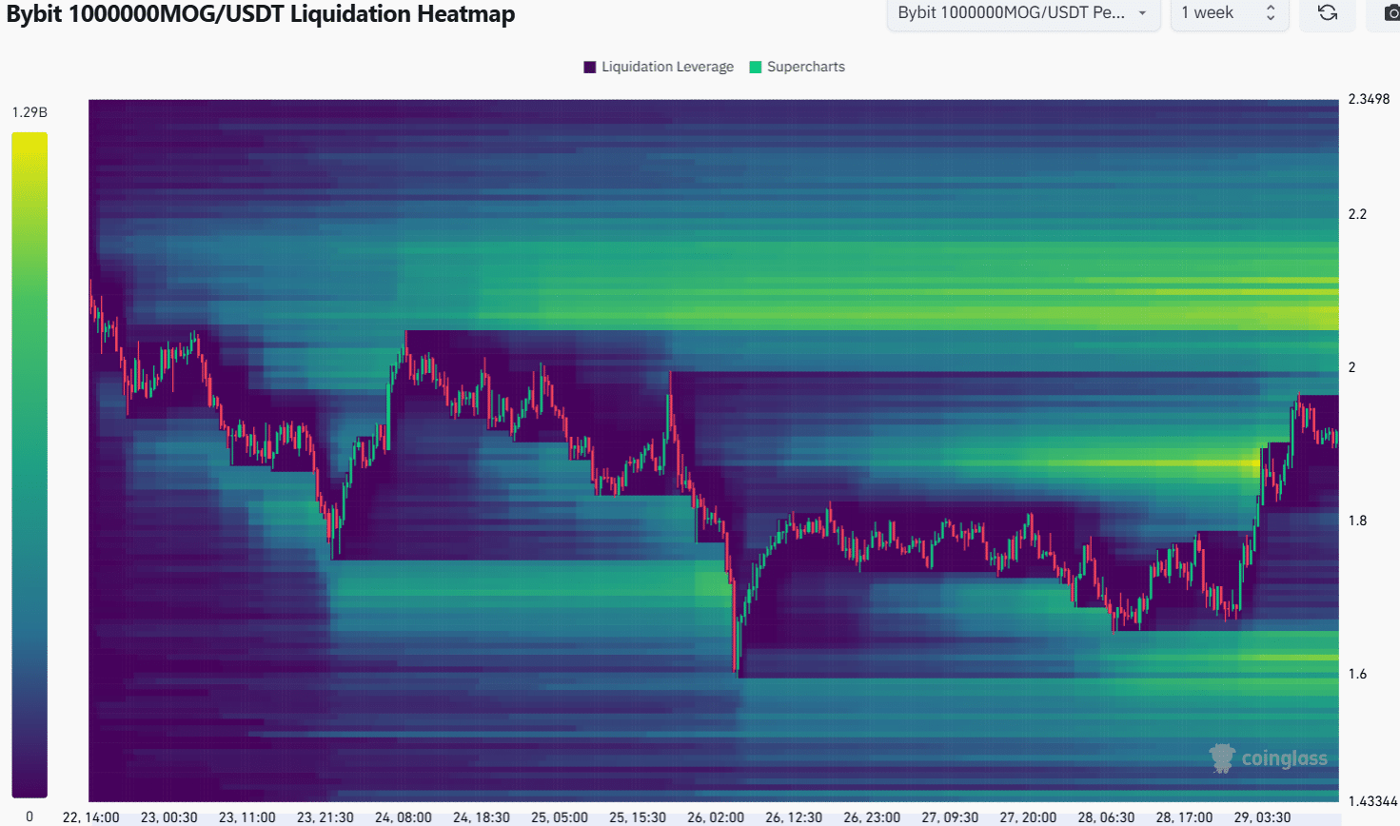Click the 23, 00:30 time axis label
Screen dimensions: 1400x826
point(169,817)
